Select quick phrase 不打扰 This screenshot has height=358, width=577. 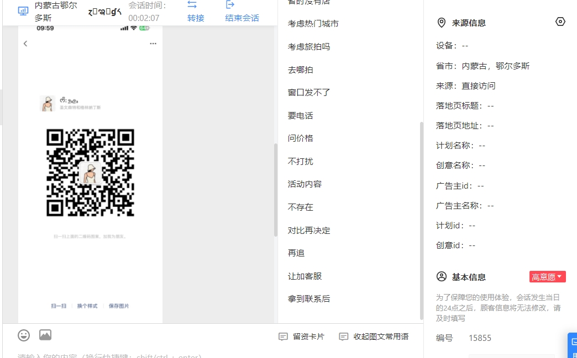click(300, 162)
